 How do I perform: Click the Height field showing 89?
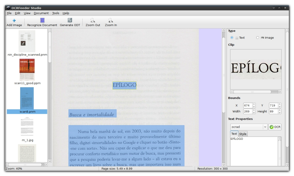coord(273,112)
